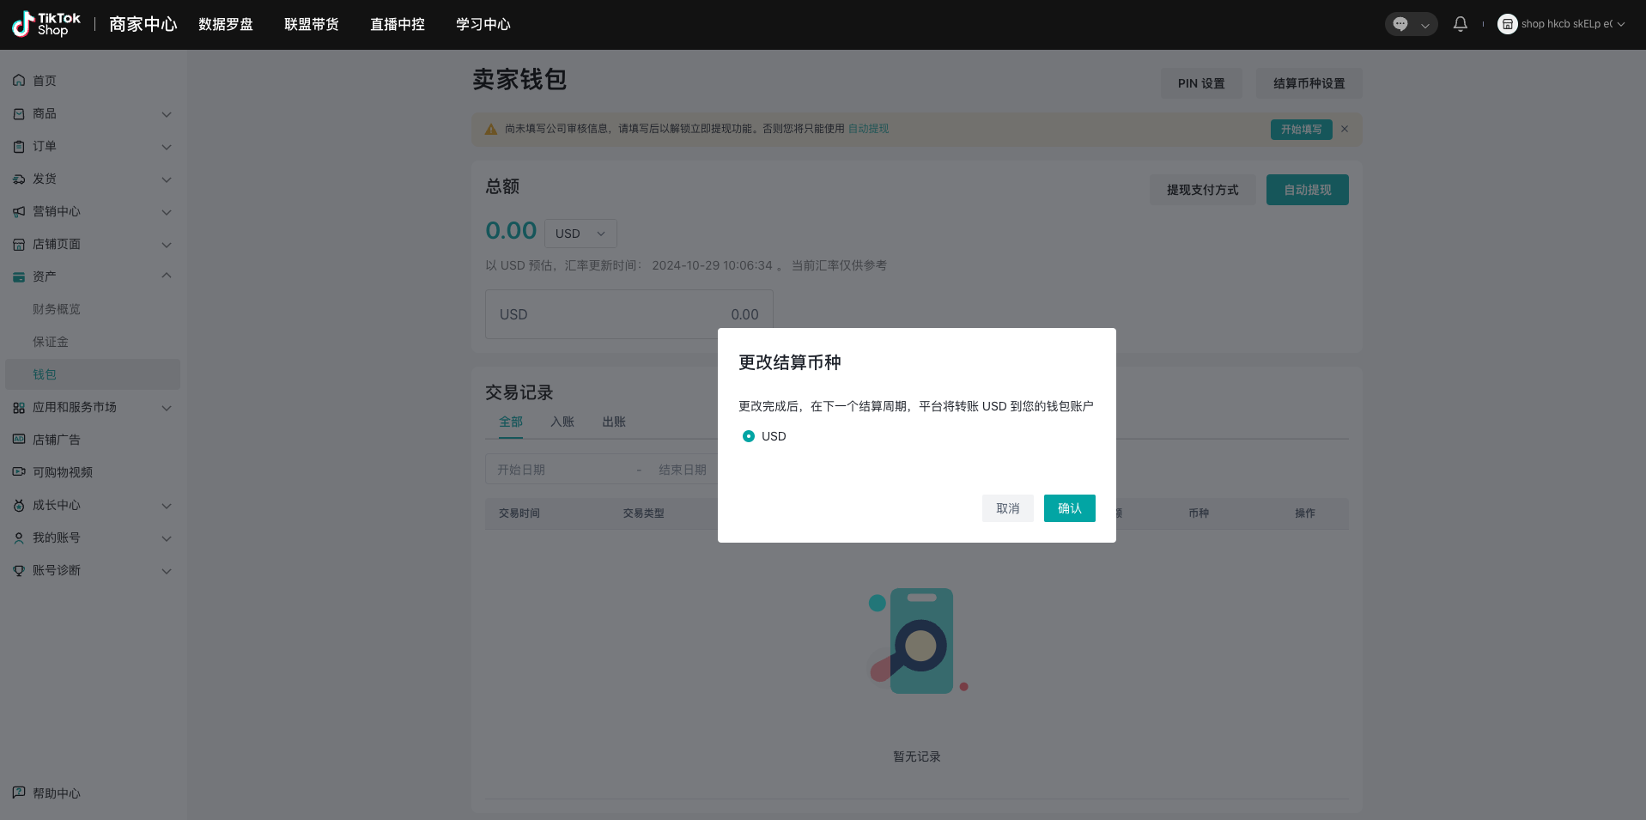
Task: Select the USD radio option
Action: pyautogui.click(x=749, y=436)
